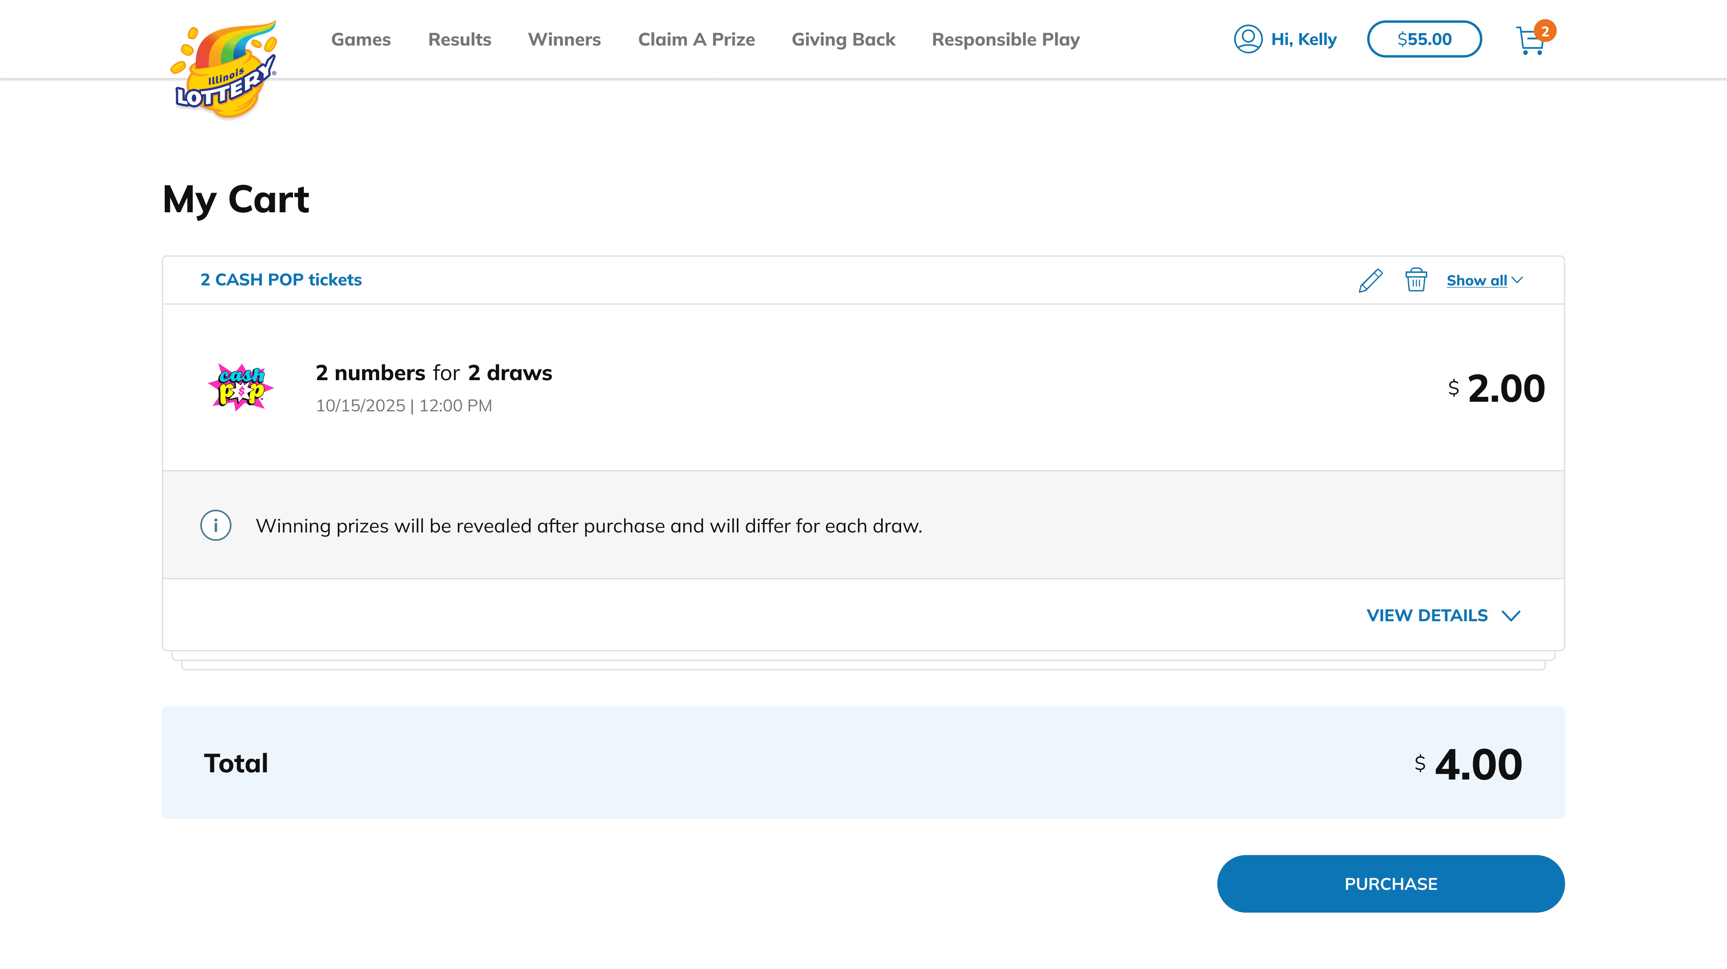Click the Hi, Kelly account link

1303,40
